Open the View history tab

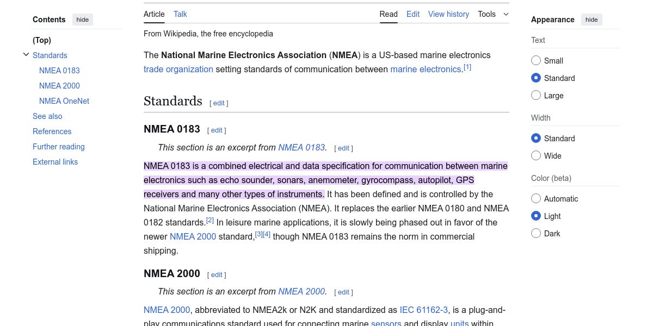[448, 14]
